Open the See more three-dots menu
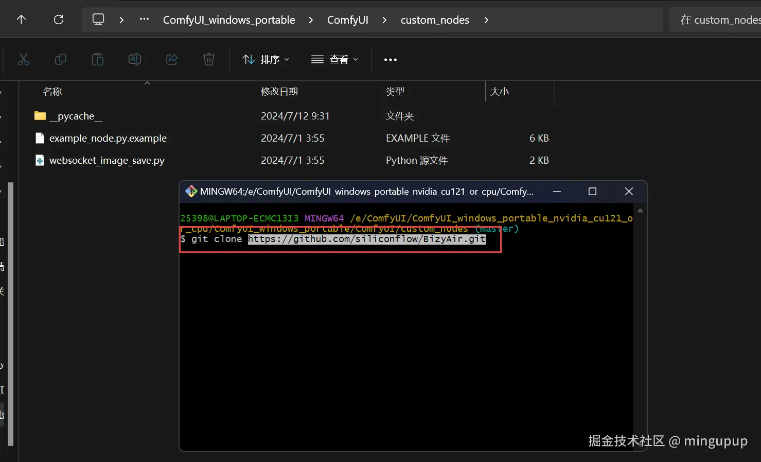This screenshot has height=462, width=761. click(391, 60)
